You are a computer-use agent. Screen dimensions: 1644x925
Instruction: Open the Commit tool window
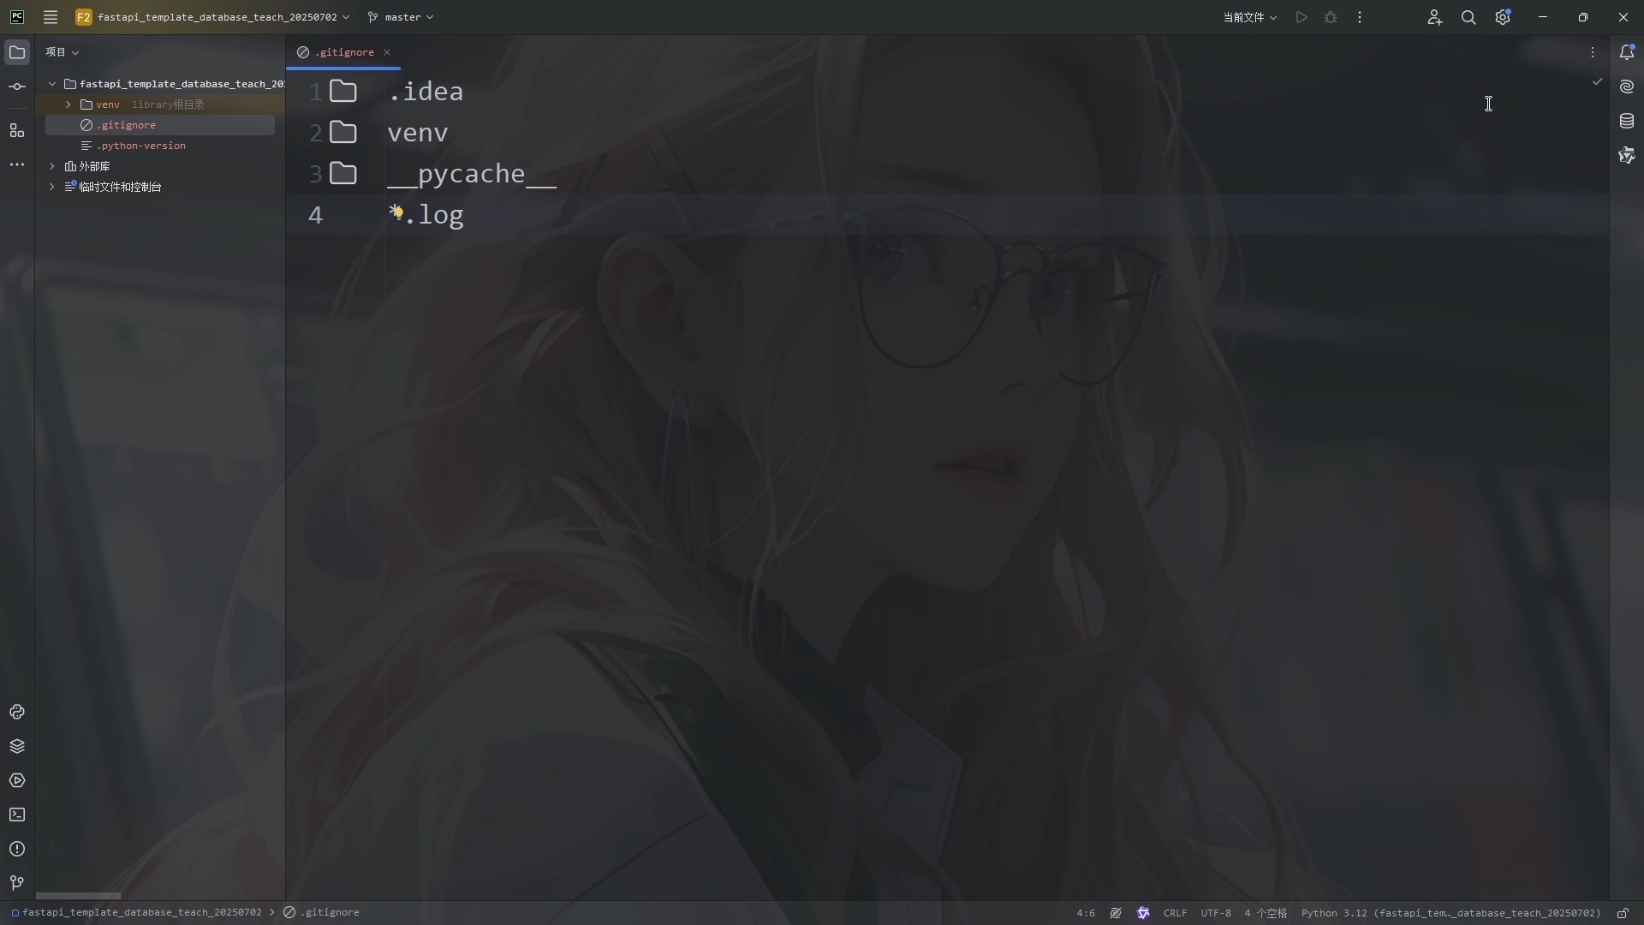[17, 86]
